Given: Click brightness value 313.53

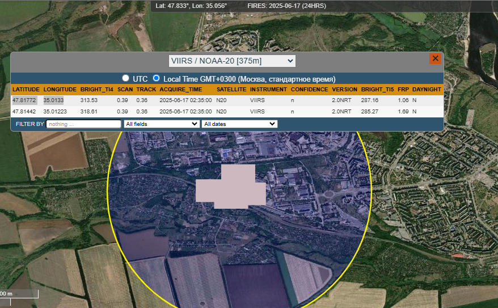Looking at the screenshot, I should pyautogui.click(x=89, y=100).
